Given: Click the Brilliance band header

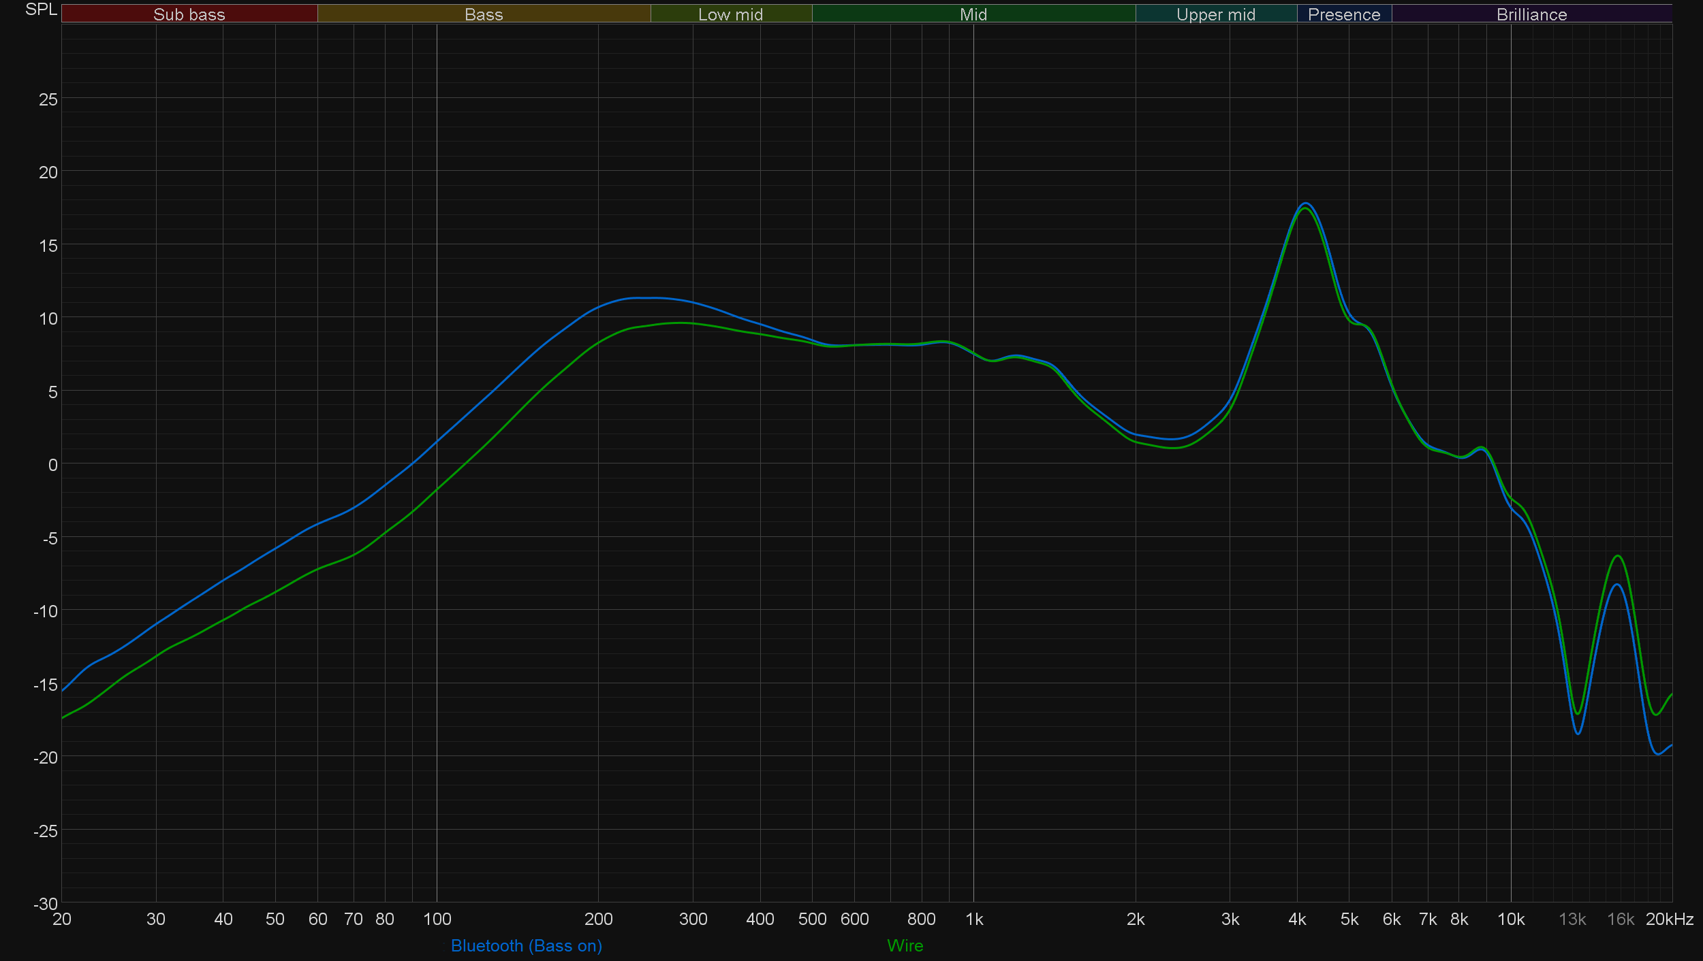Looking at the screenshot, I should coord(1531,14).
